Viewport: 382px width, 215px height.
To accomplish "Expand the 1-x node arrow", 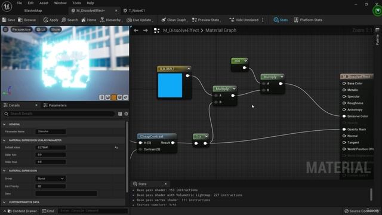I will [x=207, y=136].
